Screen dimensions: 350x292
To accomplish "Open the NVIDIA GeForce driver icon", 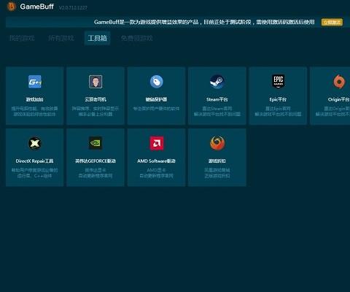I will [96, 143].
